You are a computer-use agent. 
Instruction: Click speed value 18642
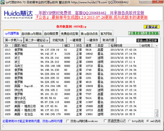point(89,54)
